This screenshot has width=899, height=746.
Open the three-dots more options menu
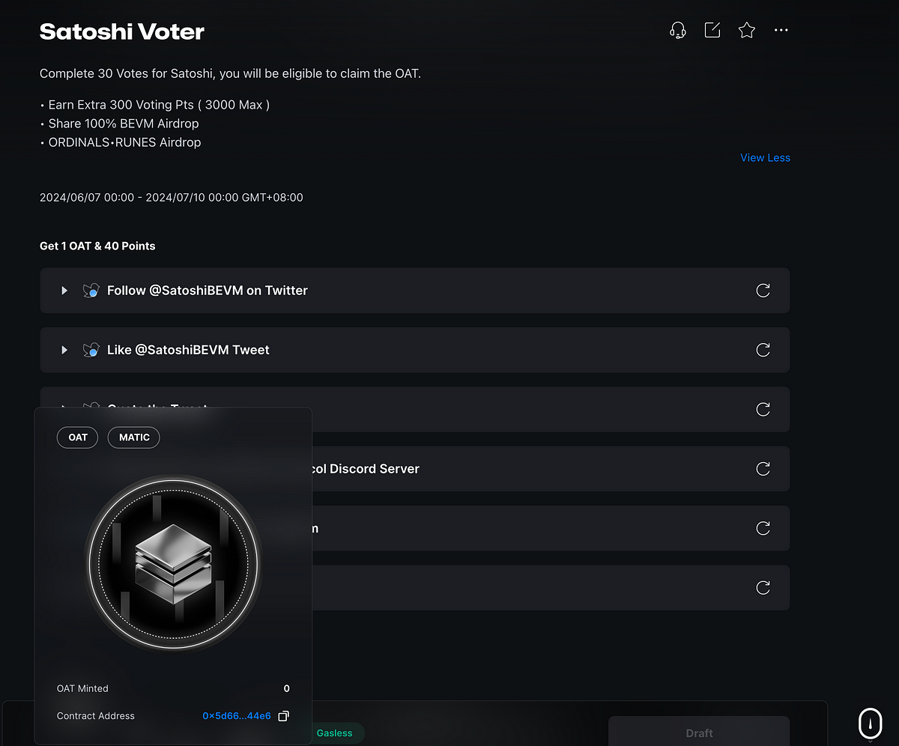(781, 30)
